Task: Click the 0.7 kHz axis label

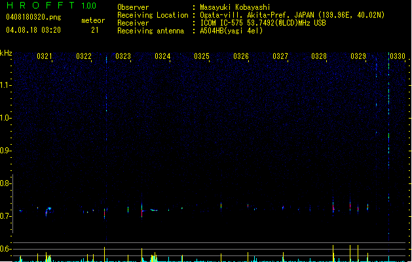Action: (5, 216)
